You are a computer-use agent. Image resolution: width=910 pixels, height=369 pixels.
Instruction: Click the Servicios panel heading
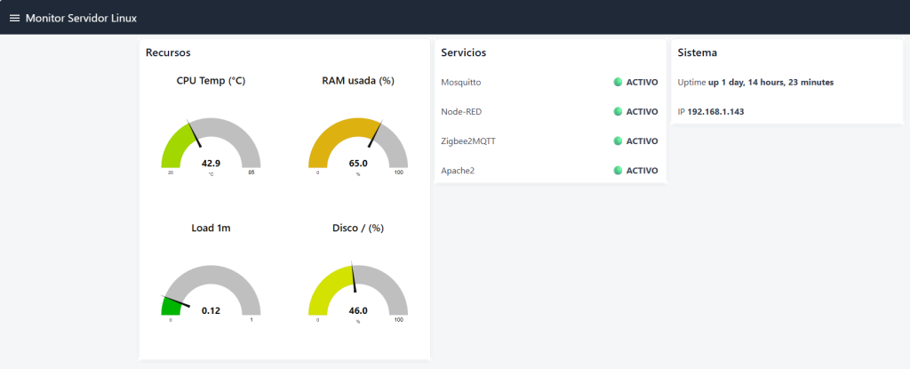tap(464, 52)
